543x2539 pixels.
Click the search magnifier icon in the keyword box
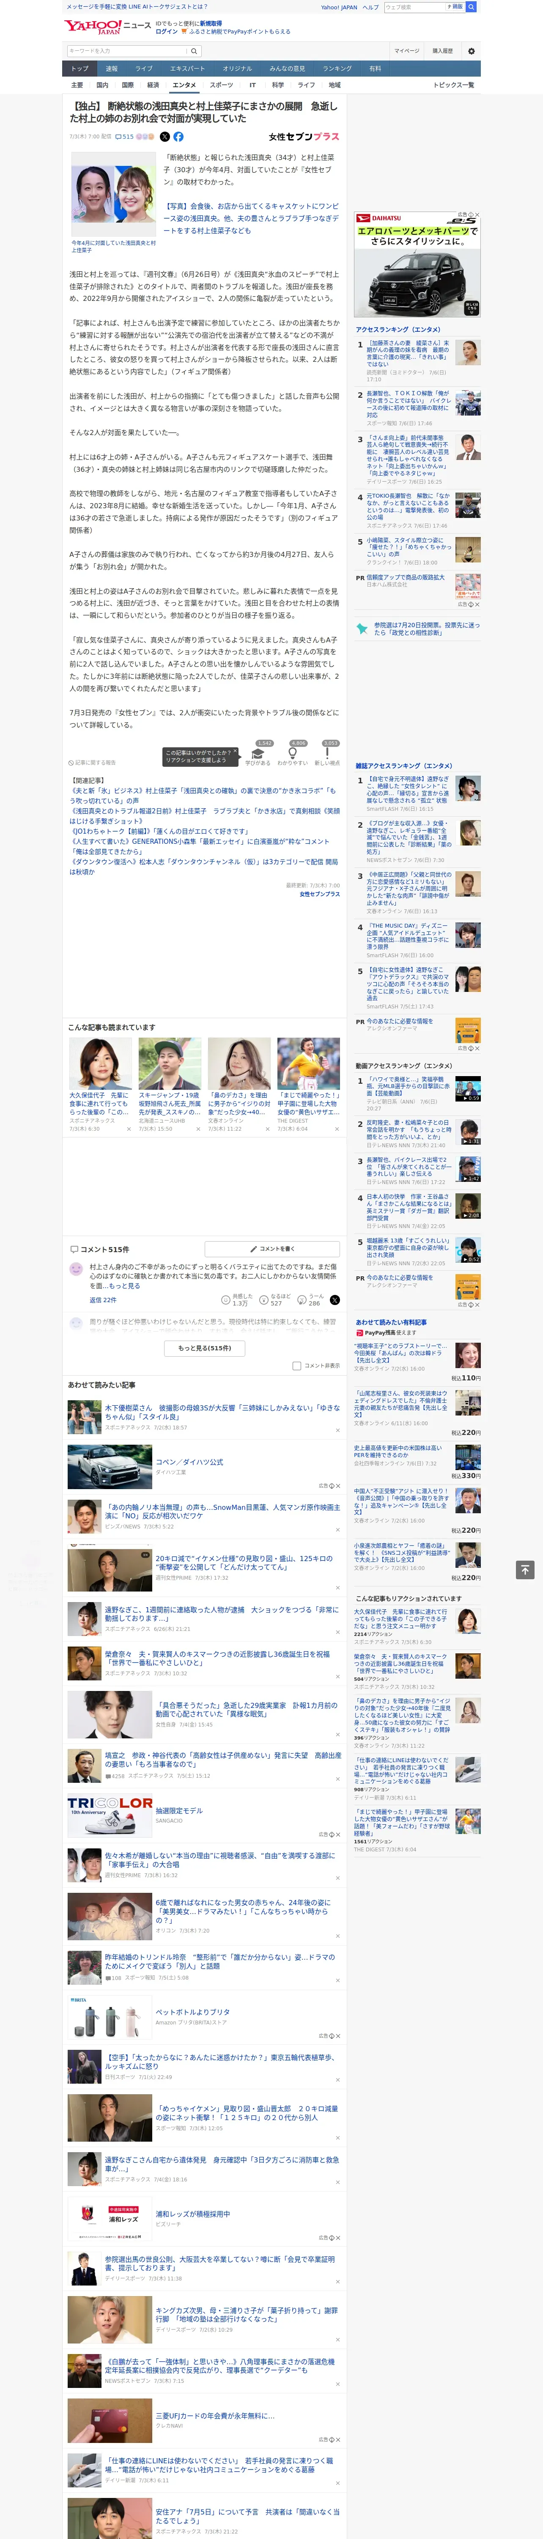pos(194,51)
